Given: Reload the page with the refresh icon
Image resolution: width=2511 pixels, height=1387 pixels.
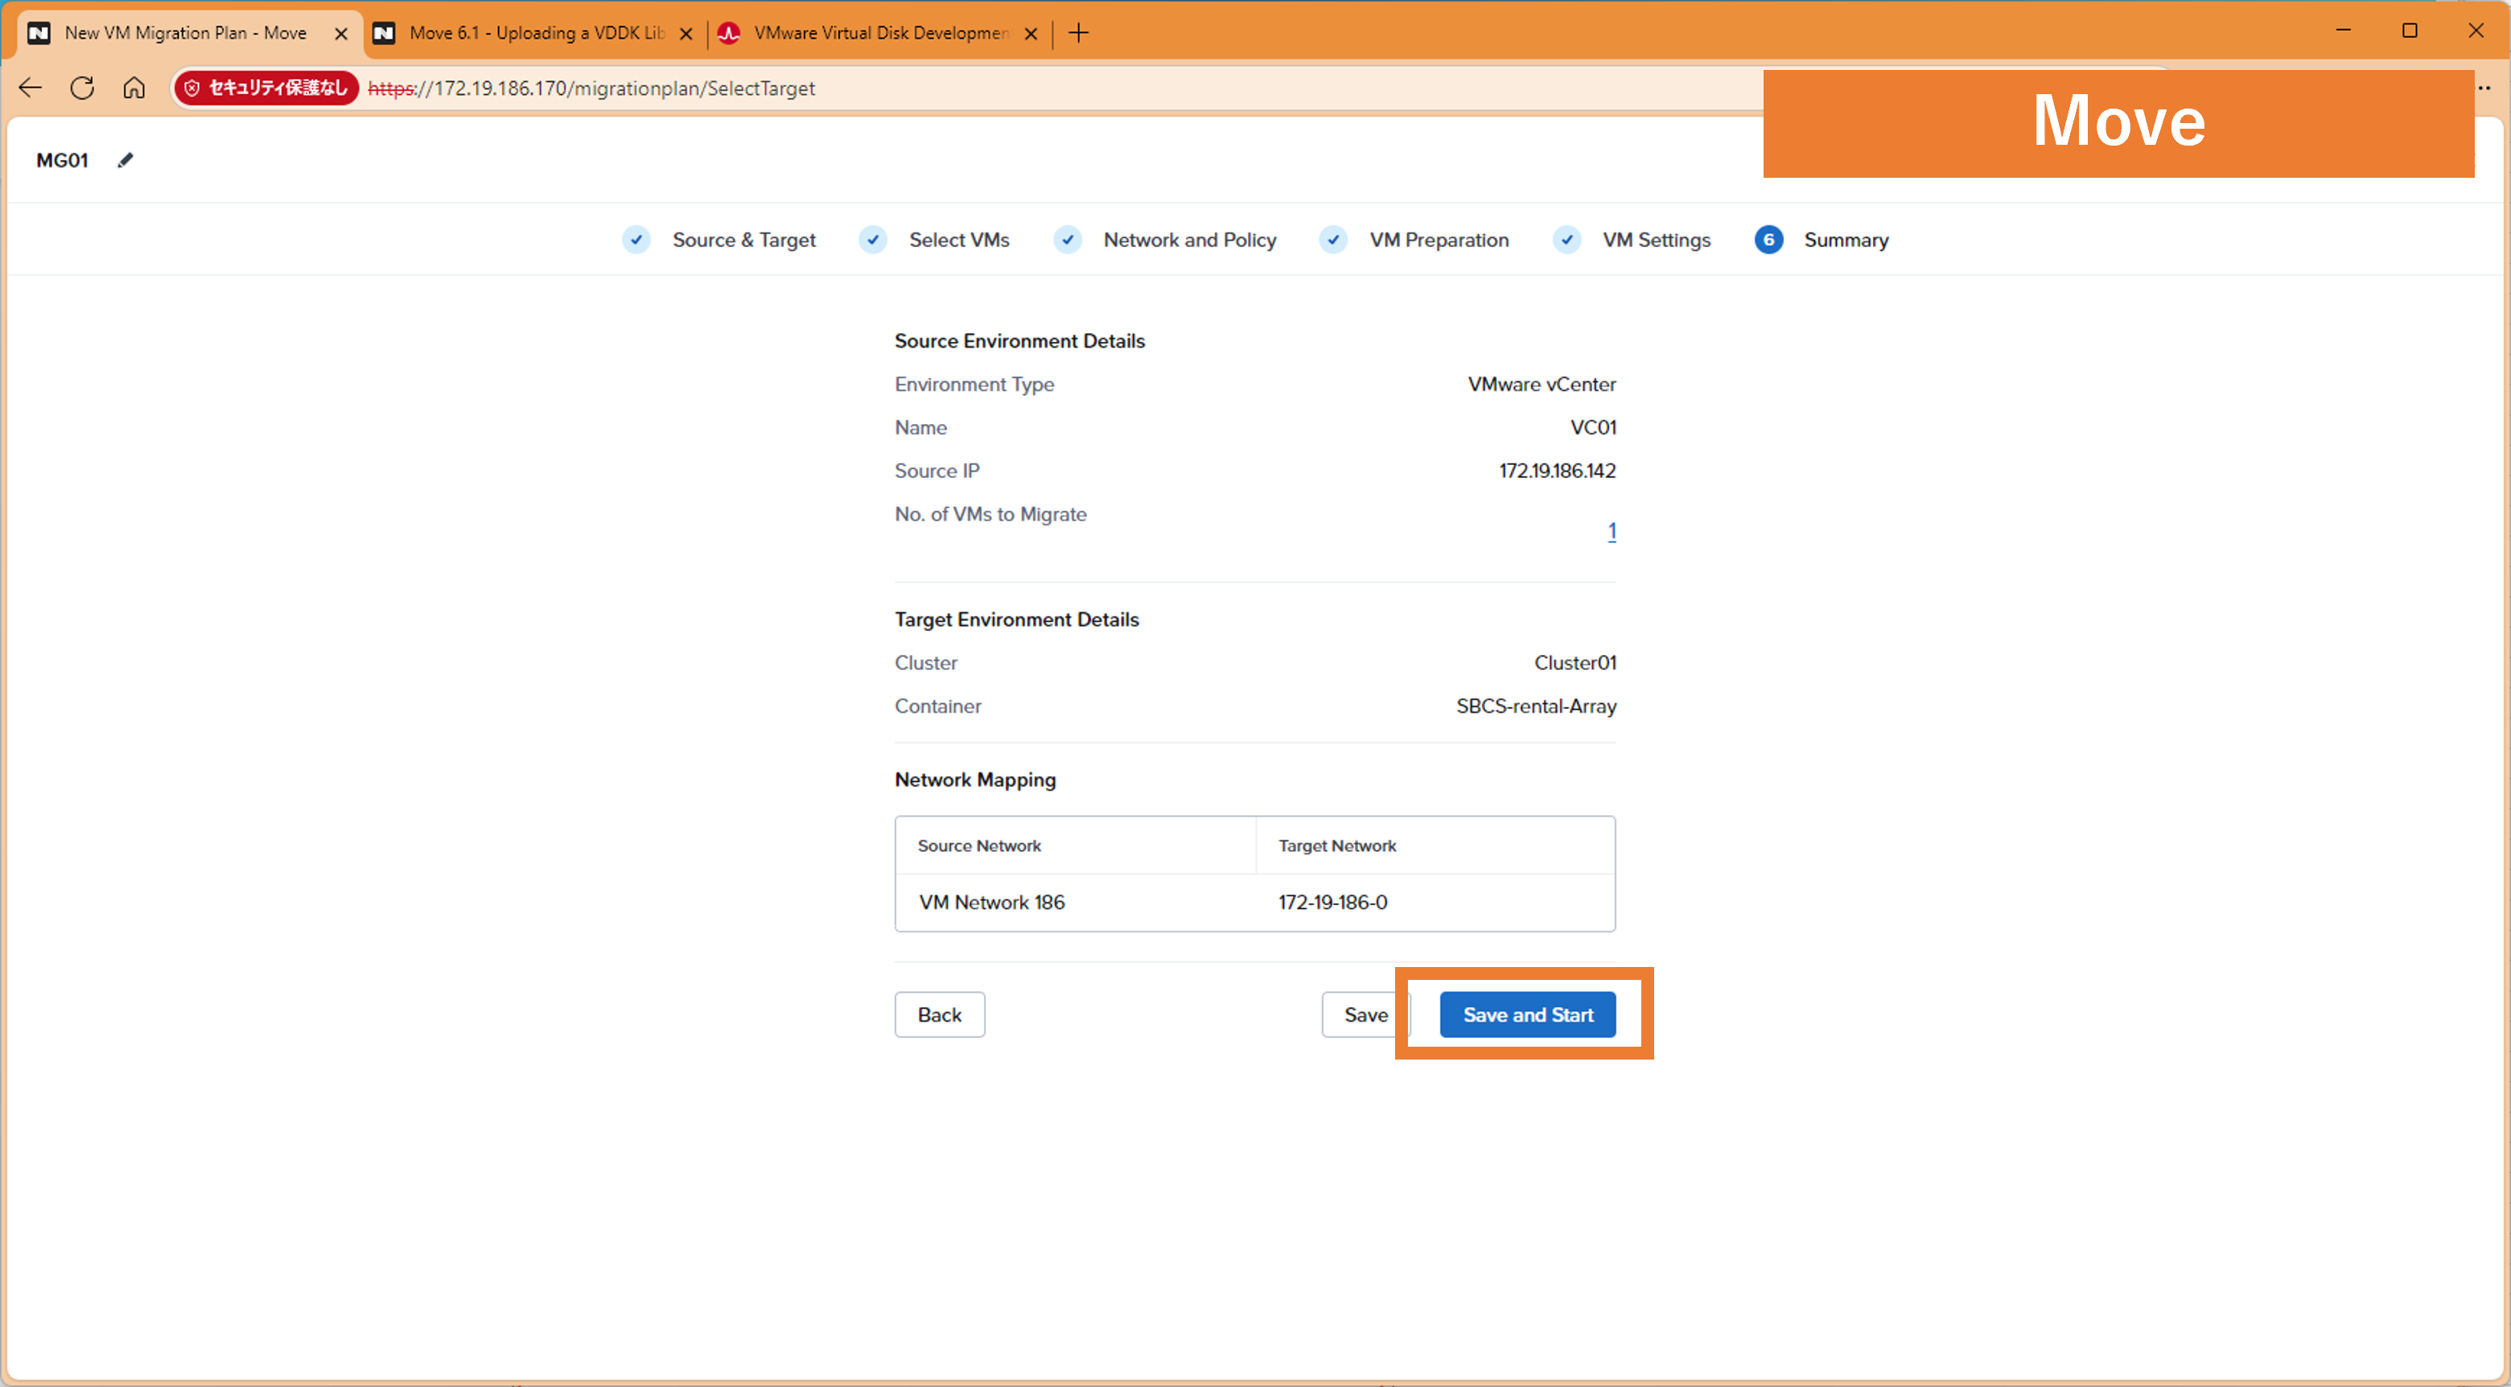Looking at the screenshot, I should (x=82, y=88).
